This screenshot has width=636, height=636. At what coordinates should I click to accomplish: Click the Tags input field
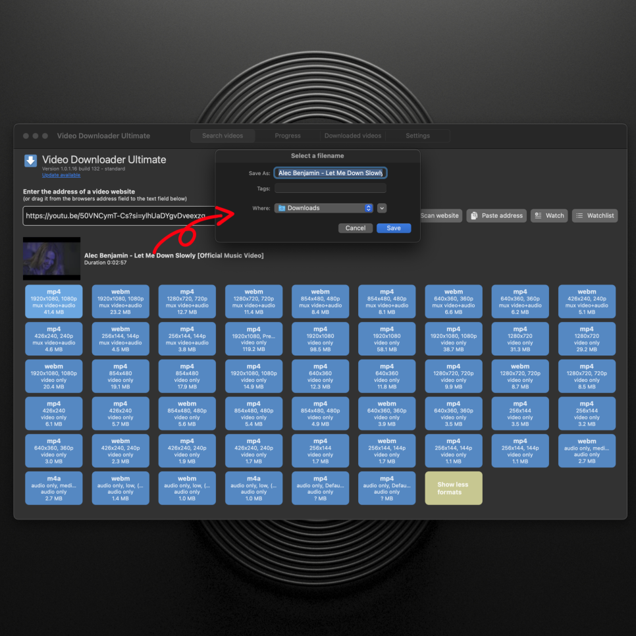point(330,188)
